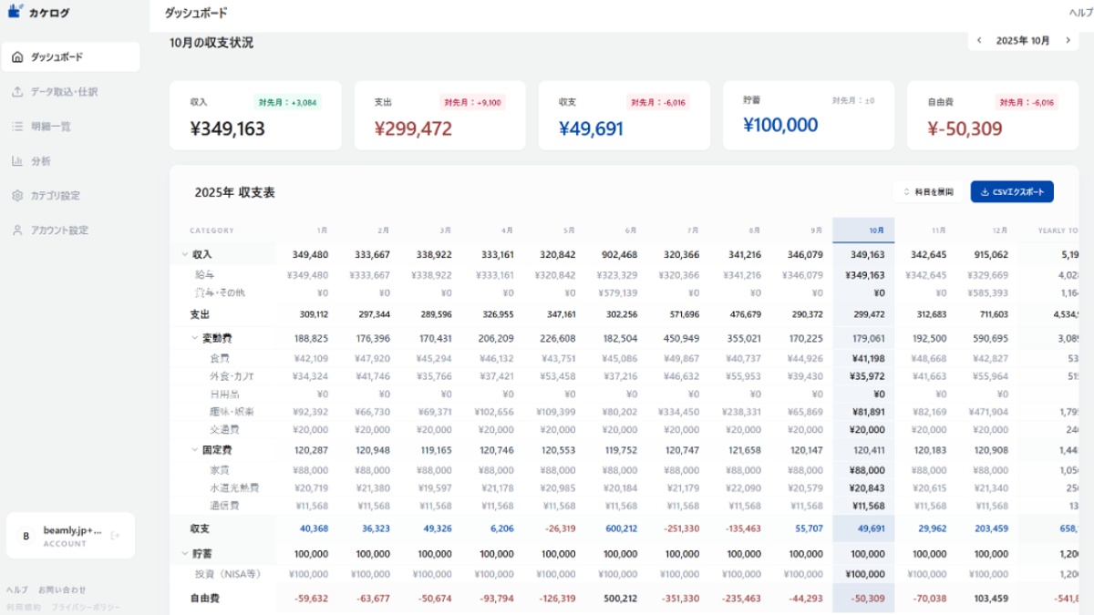Click the 対先月：+3,084 badge
The width and height of the screenshot is (1094, 615).
pyautogui.click(x=288, y=102)
